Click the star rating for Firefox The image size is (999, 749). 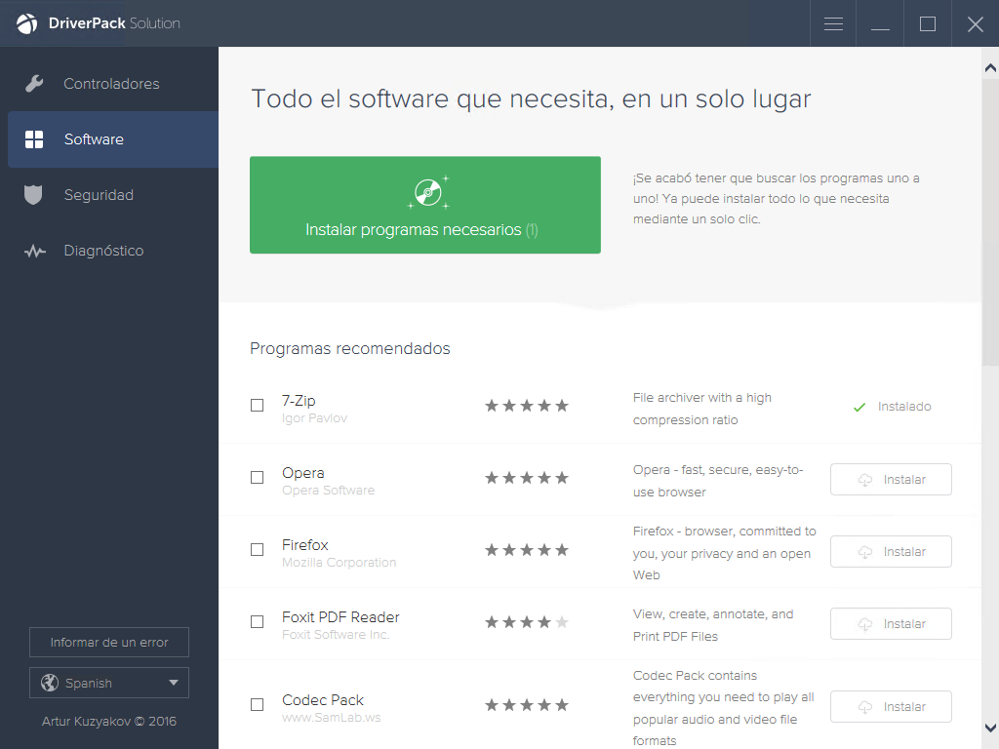[526, 550]
